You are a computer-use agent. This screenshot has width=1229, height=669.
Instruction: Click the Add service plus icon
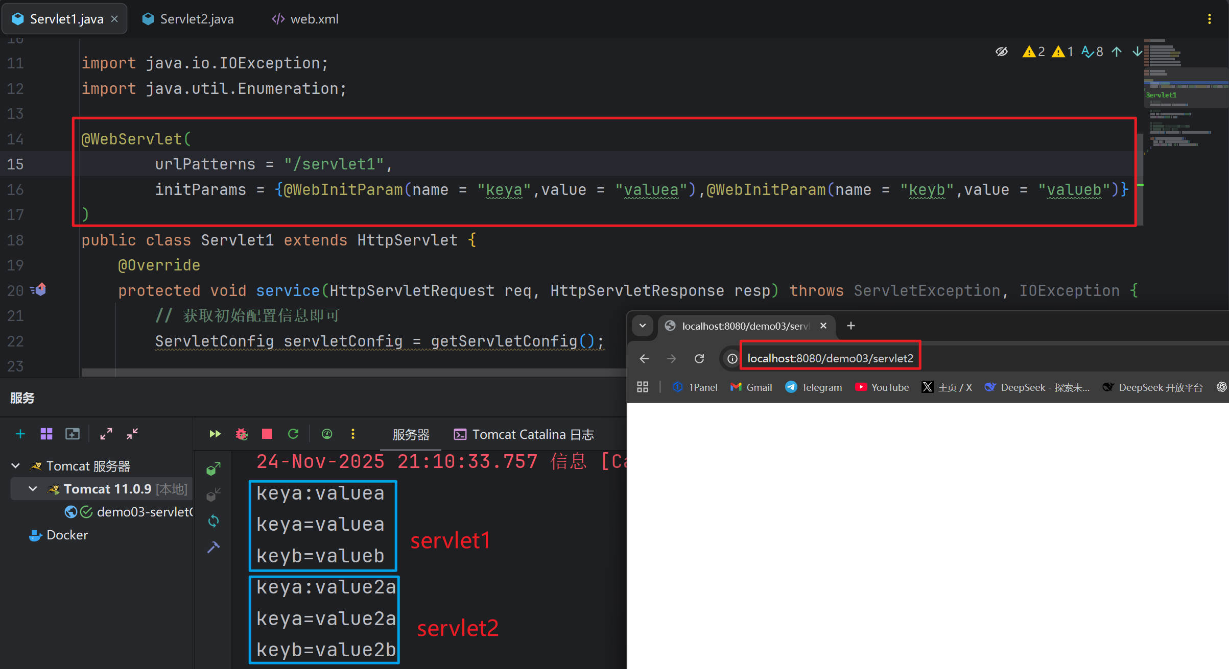pos(20,434)
